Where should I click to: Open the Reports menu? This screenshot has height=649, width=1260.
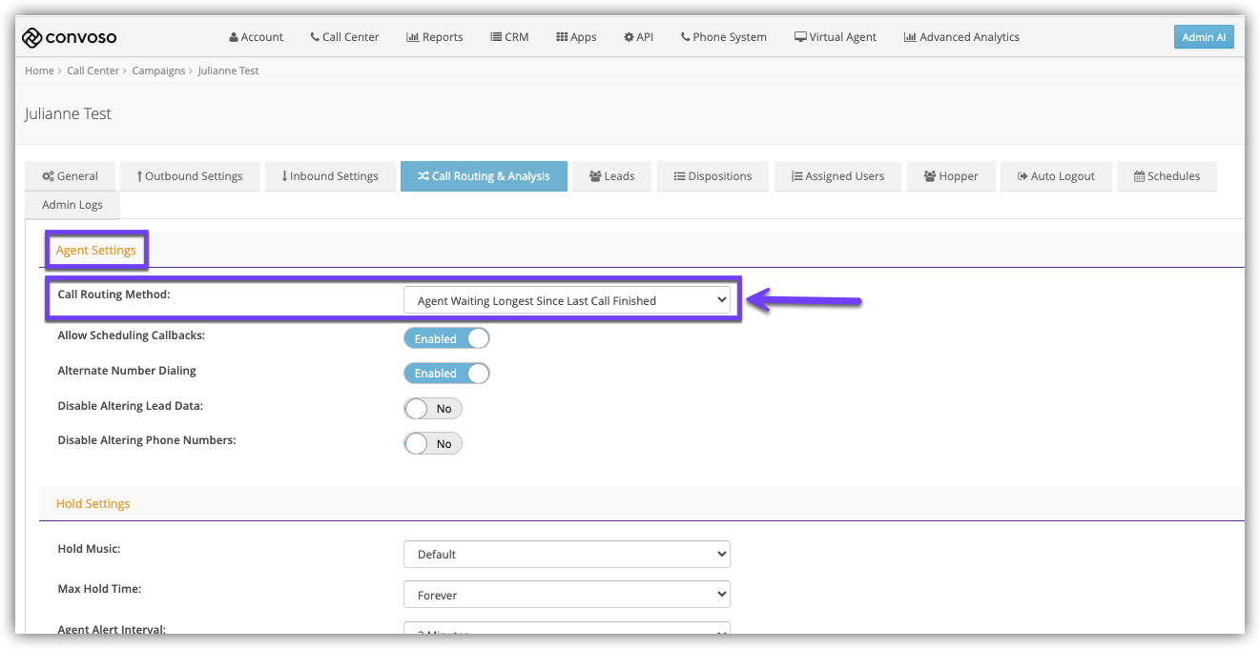point(435,37)
